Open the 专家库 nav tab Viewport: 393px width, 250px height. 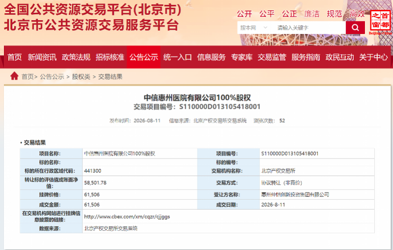click(x=242, y=57)
